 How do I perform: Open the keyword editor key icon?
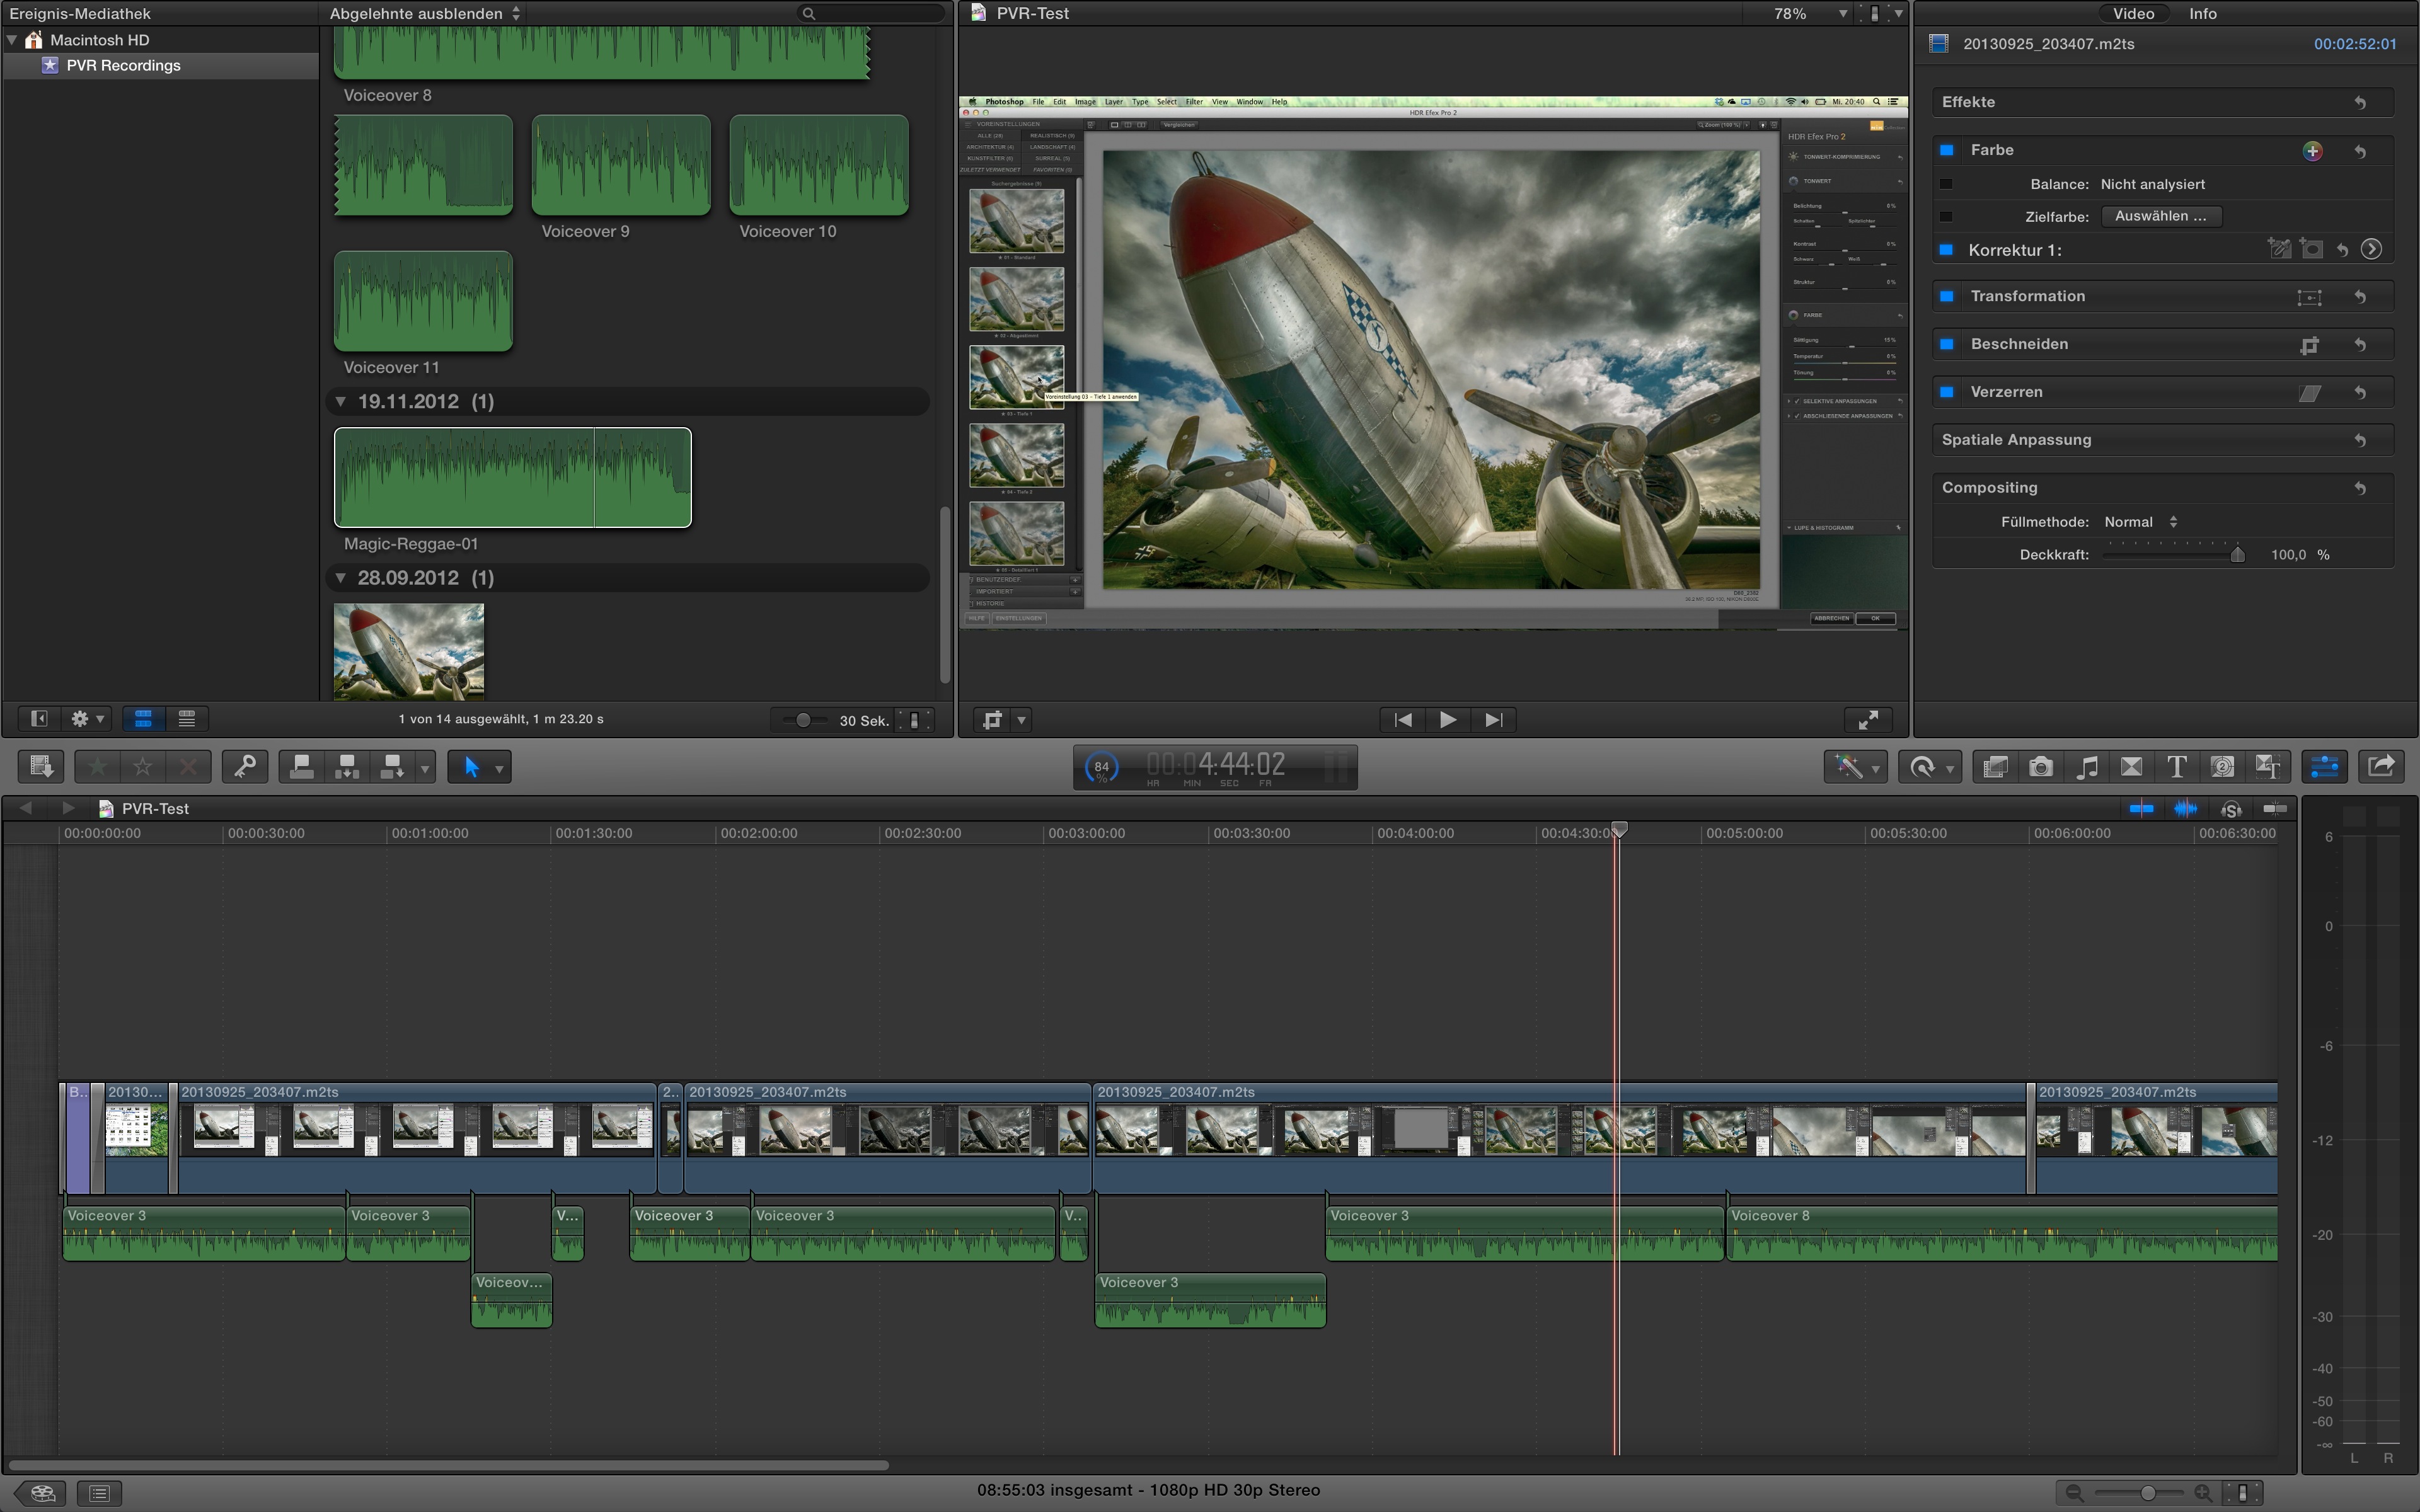[x=244, y=767]
